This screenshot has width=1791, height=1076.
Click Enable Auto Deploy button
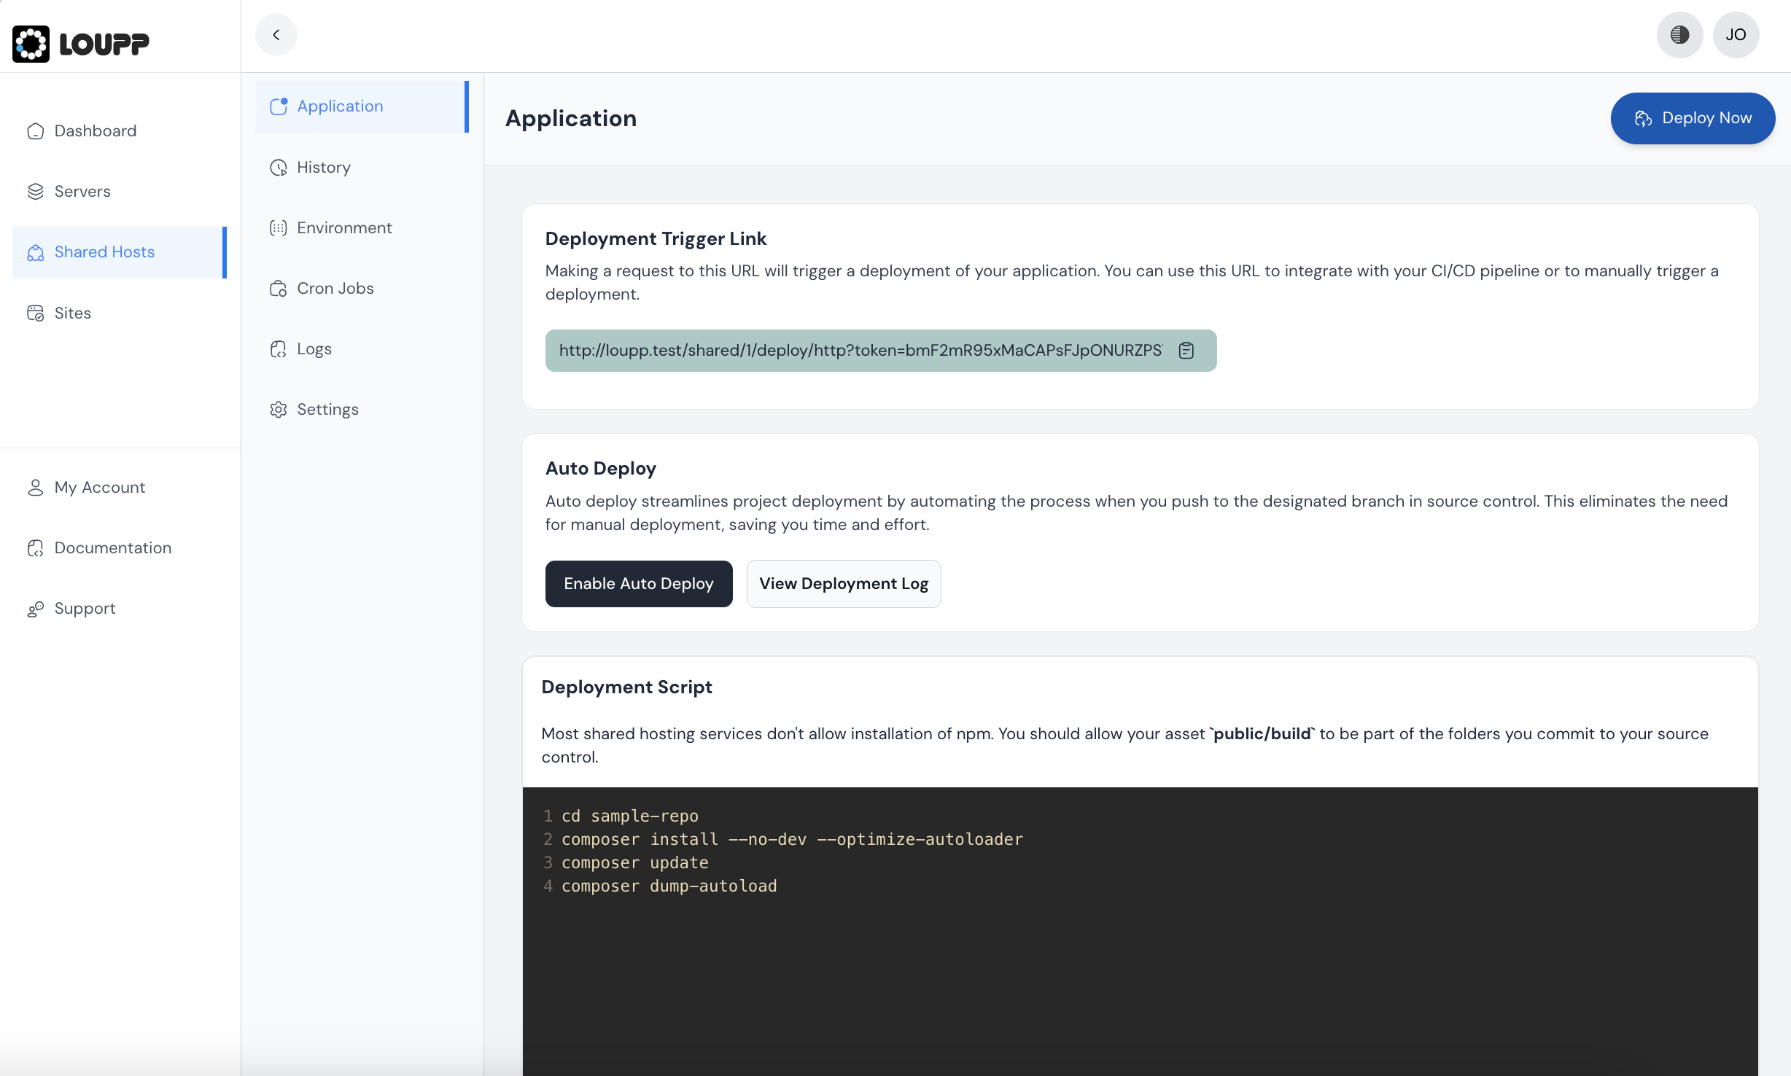point(639,584)
